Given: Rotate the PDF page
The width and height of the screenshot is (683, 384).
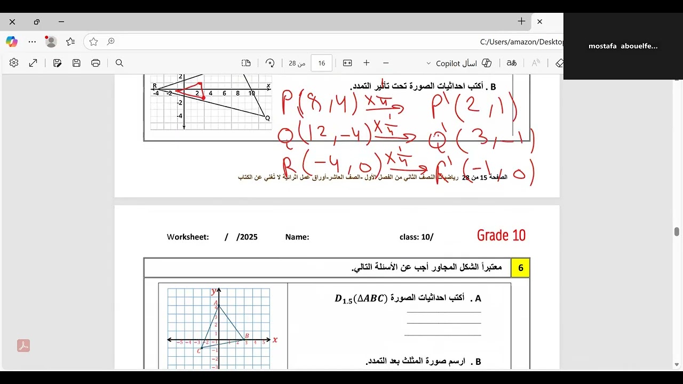Looking at the screenshot, I should click(270, 63).
